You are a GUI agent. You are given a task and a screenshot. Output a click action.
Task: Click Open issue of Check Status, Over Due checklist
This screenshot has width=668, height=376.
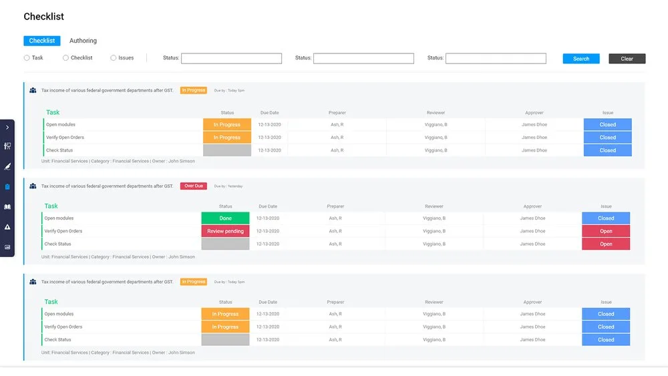pyautogui.click(x=606, y=244)
